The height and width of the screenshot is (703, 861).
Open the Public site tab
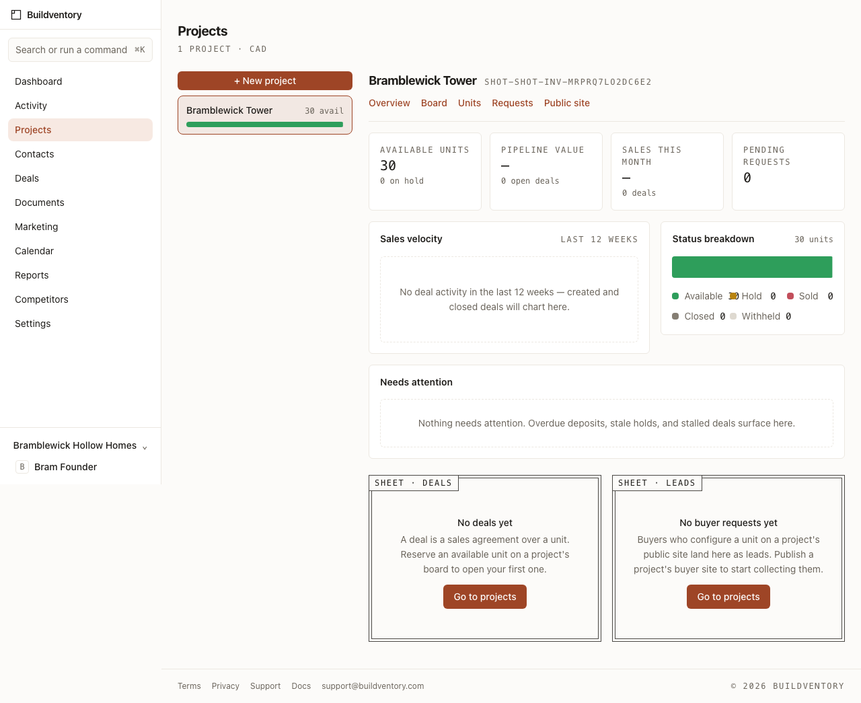pos(567,103)
